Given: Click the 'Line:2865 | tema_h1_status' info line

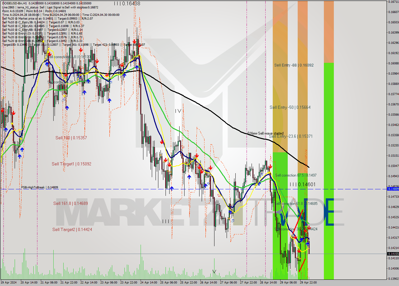Looking at the screenshot, I should pos(50,7).
